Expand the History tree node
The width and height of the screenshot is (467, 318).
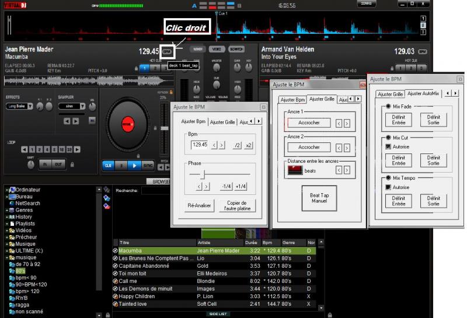7,217
